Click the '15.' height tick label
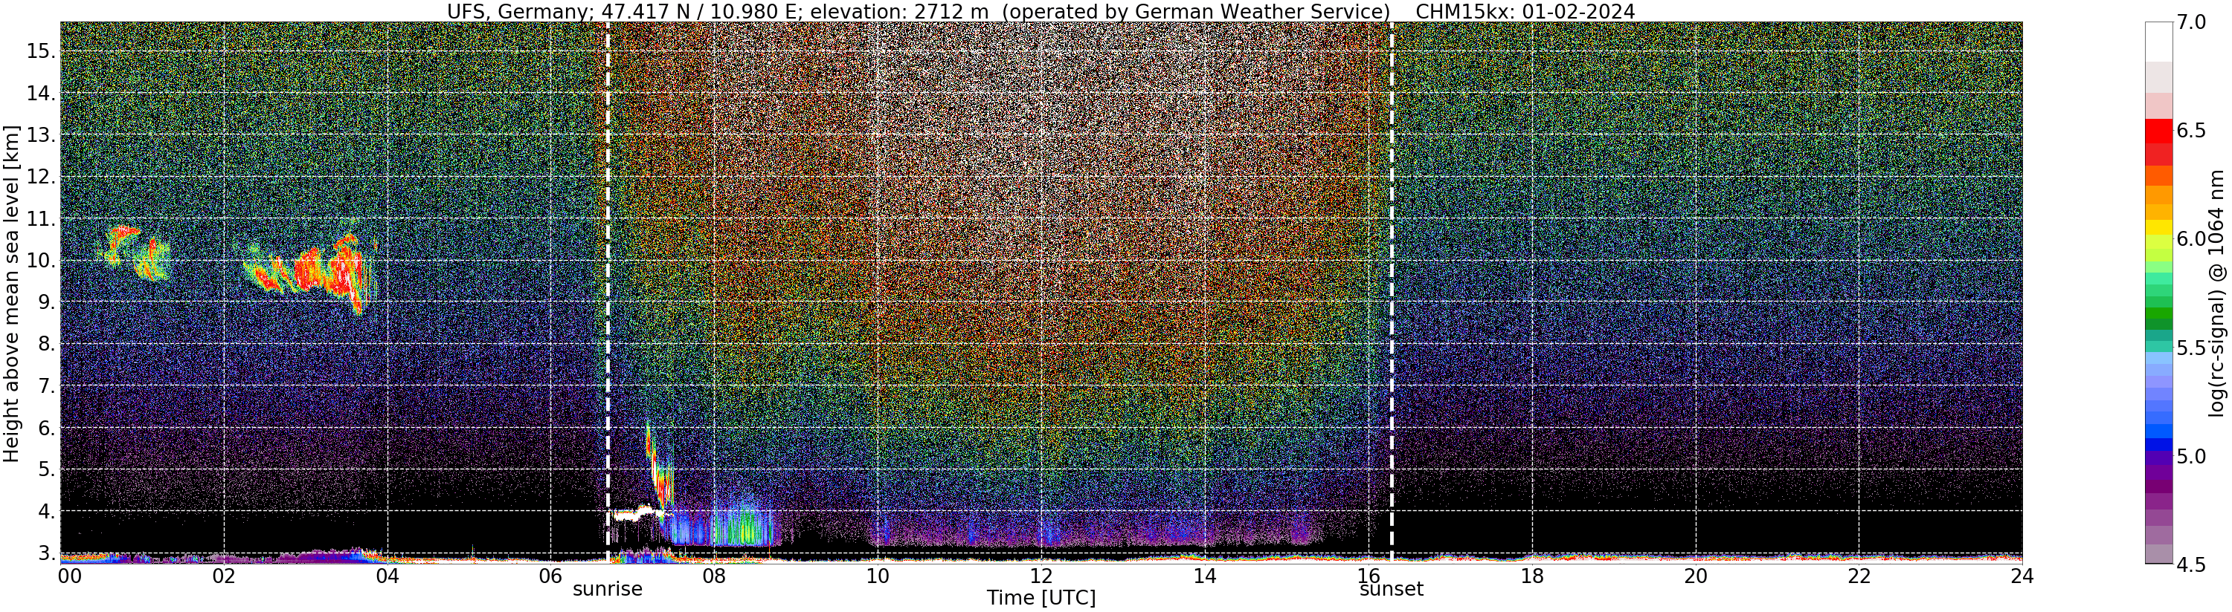The width and height of the screenshot is (2232, 612). 41,51
